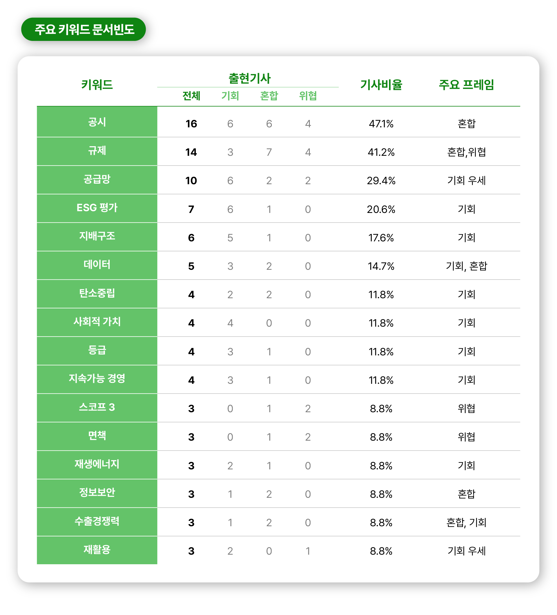The image size is (557, 615).
Task: Click the 기사비율 column header
Action: pos(381,84)
